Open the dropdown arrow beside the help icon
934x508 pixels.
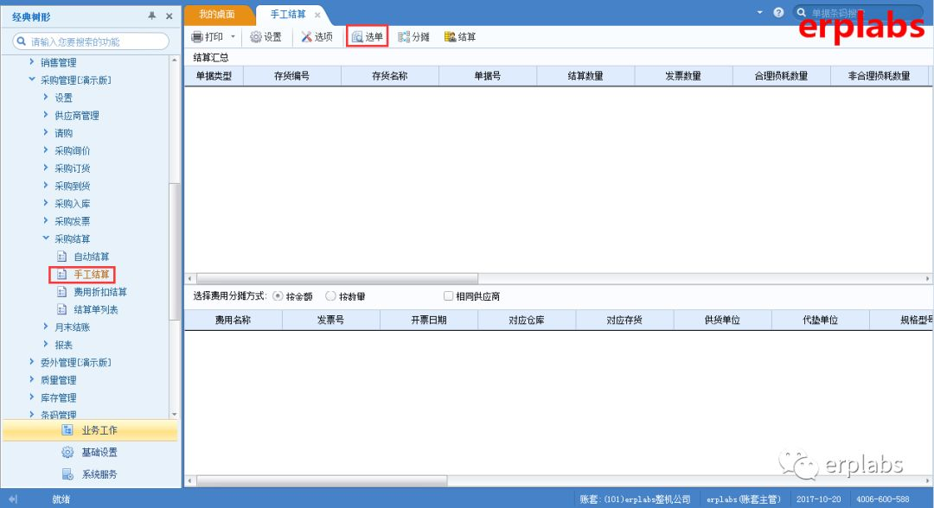point(759,12)
